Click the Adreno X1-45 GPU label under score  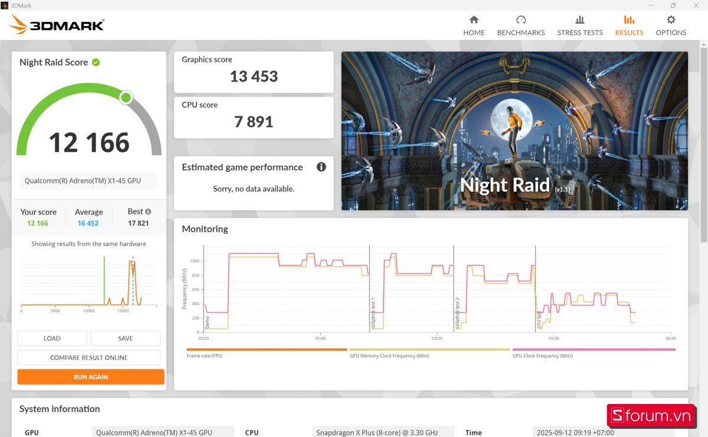click(89, 181)
